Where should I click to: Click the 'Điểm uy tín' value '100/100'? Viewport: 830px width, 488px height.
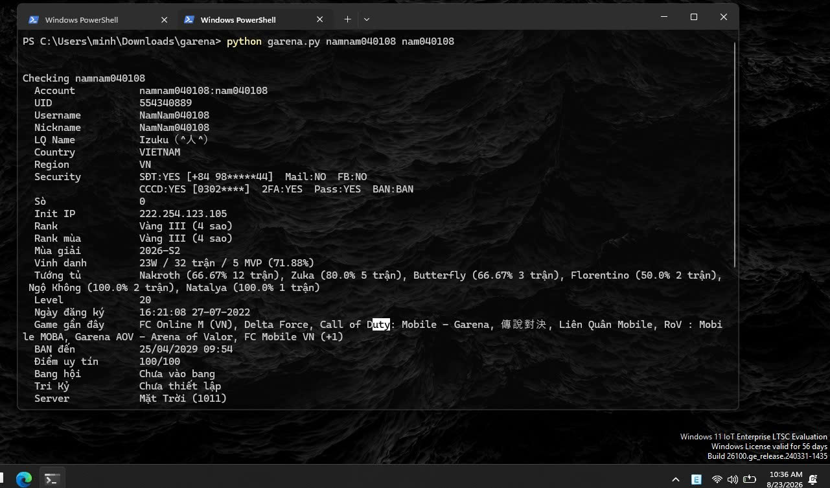(159, 362)
